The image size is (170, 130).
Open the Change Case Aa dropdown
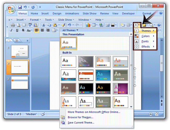(29, 30)
